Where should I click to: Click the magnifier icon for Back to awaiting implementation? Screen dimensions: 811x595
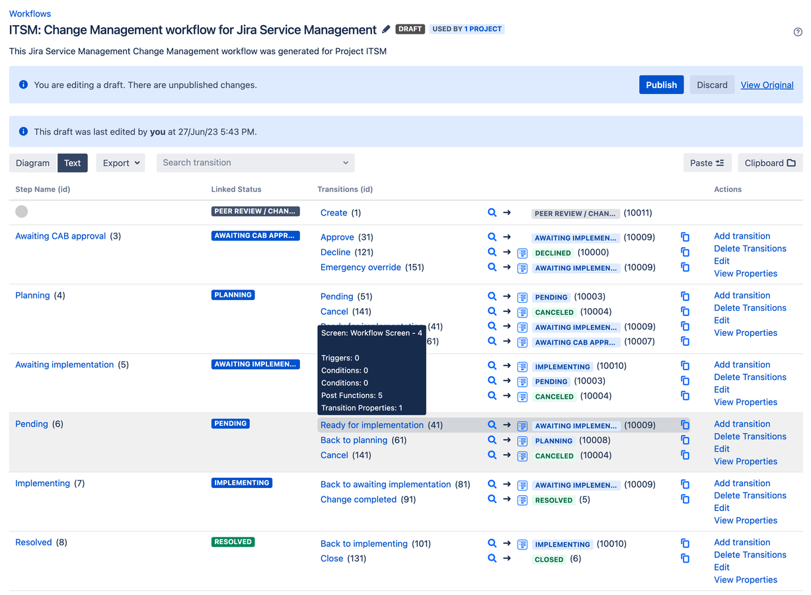pyautogui.click(x=492, y=484)
